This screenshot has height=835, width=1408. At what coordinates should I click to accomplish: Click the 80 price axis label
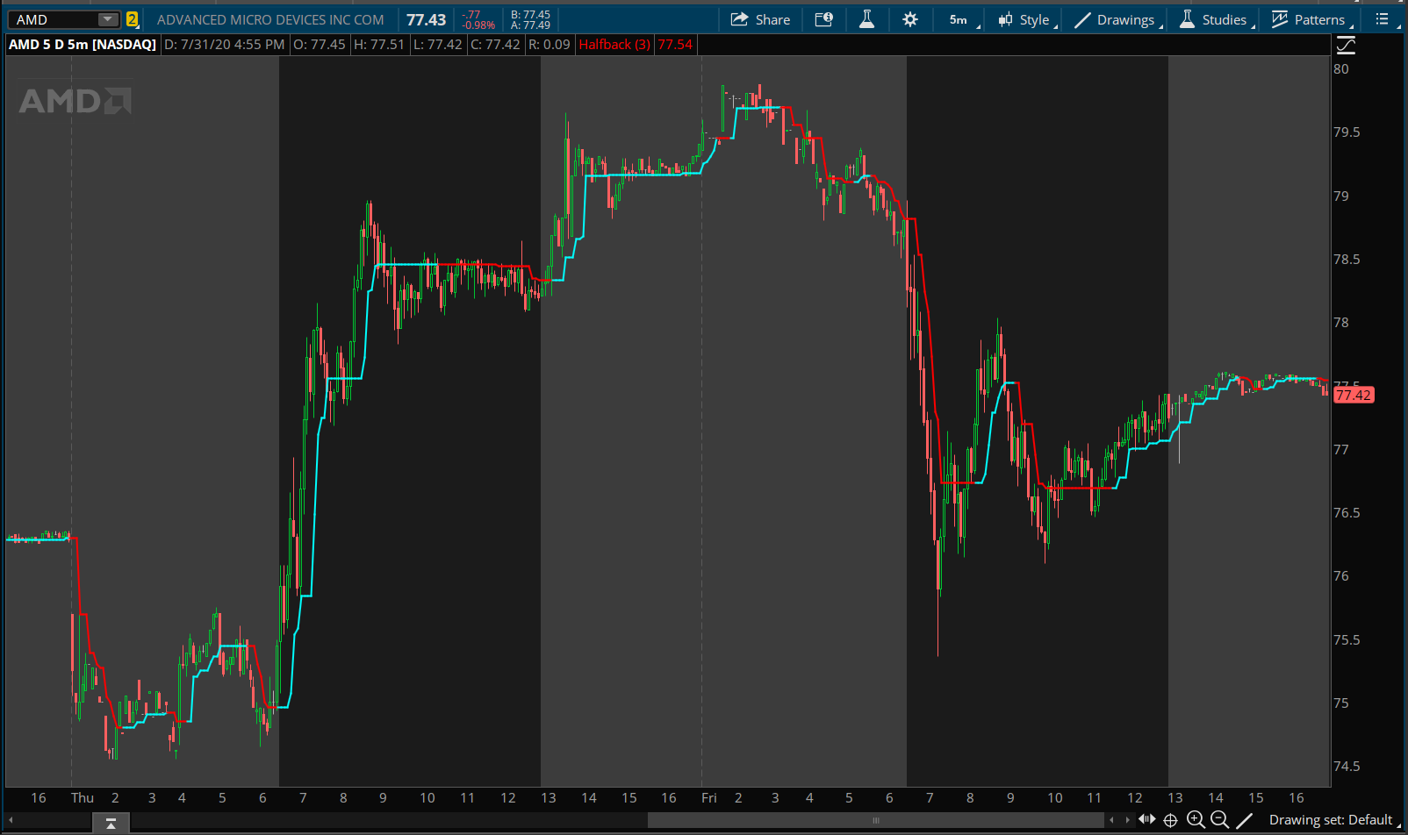tap(1340, 69)
